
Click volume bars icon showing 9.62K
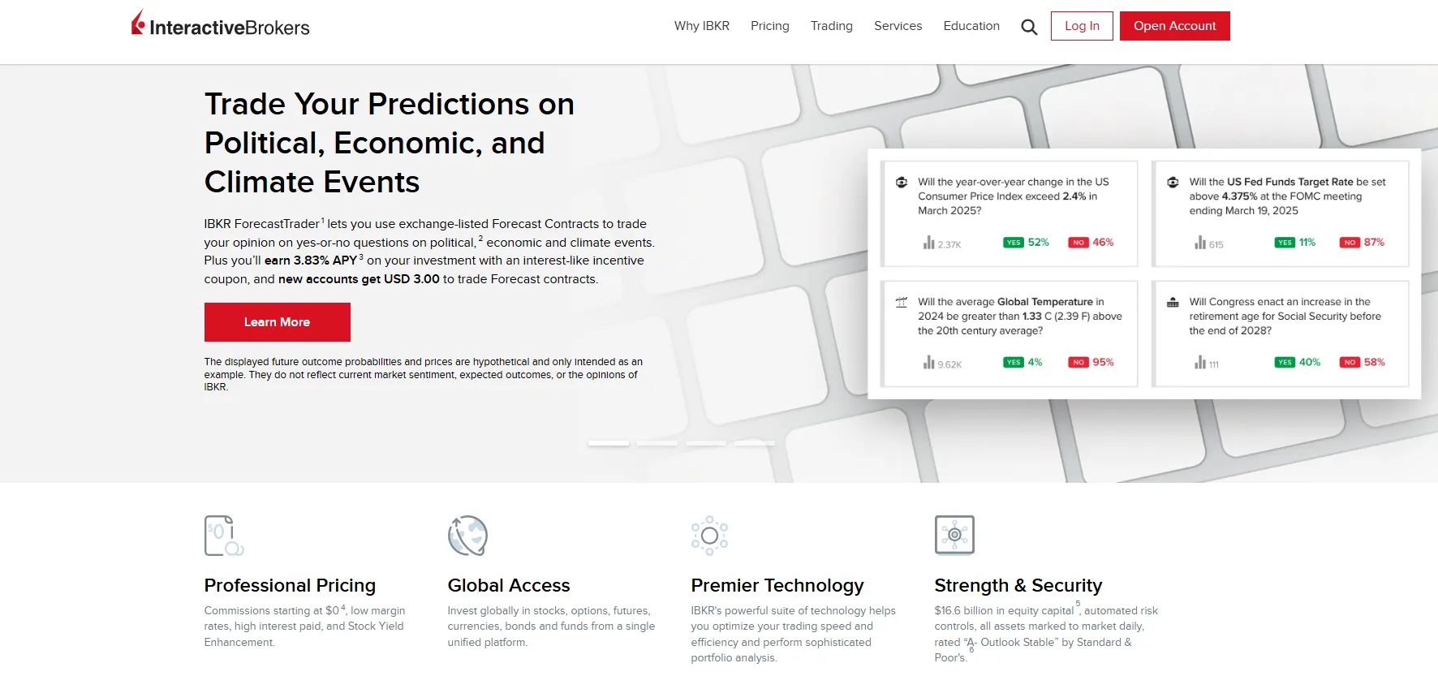pos(928,363)
